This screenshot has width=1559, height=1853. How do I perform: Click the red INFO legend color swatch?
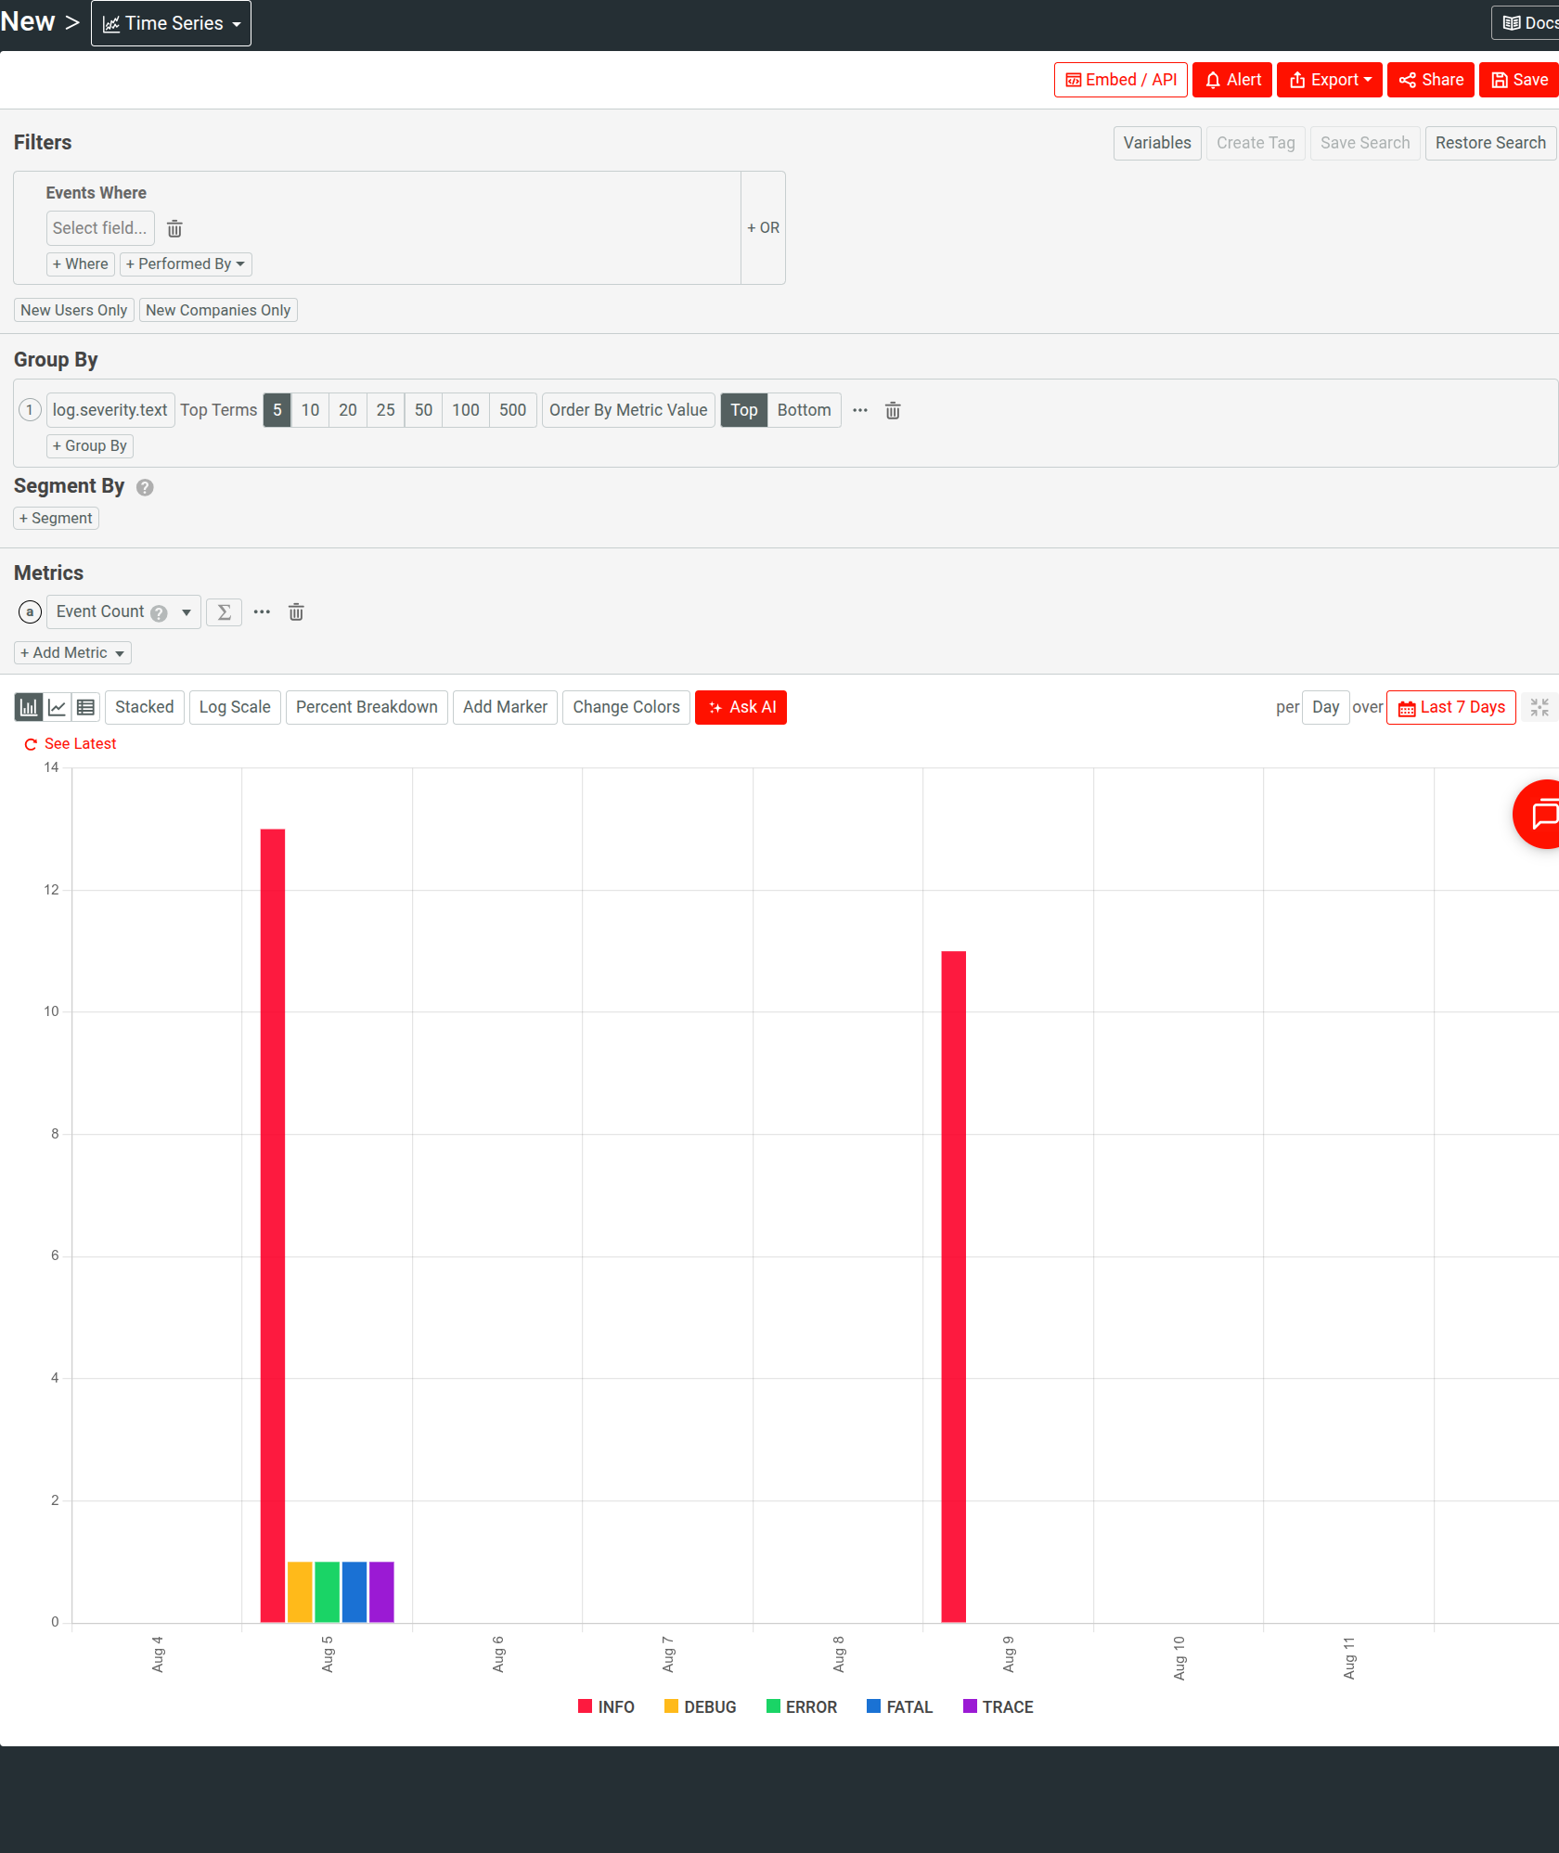[x=585, y=1705]
